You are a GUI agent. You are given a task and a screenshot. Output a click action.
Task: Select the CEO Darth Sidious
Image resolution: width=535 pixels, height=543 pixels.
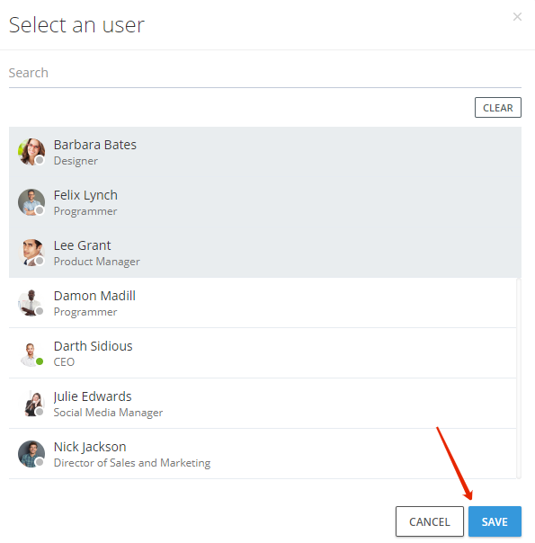pos(263,353)
